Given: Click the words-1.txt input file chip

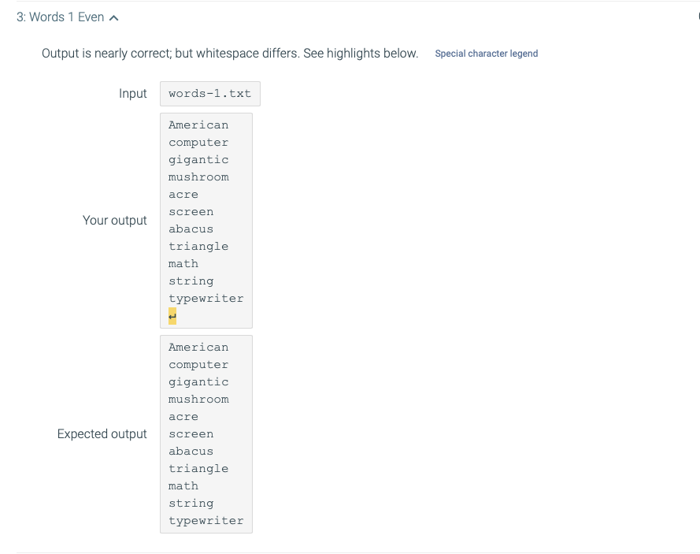Looking at the screenshot, I should [209, 93].
